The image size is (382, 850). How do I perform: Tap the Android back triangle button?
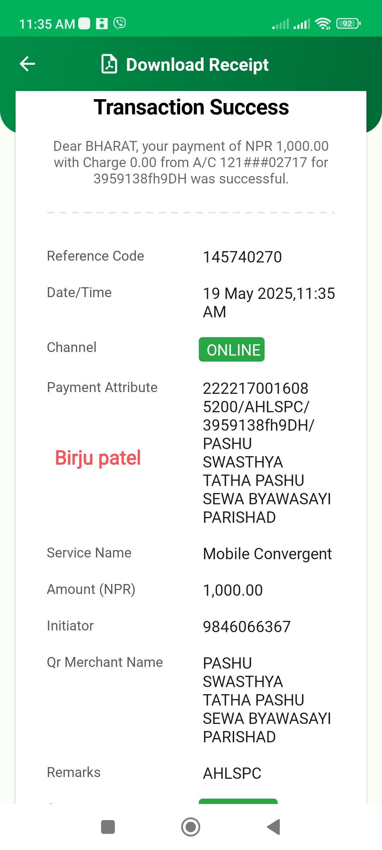273,827
